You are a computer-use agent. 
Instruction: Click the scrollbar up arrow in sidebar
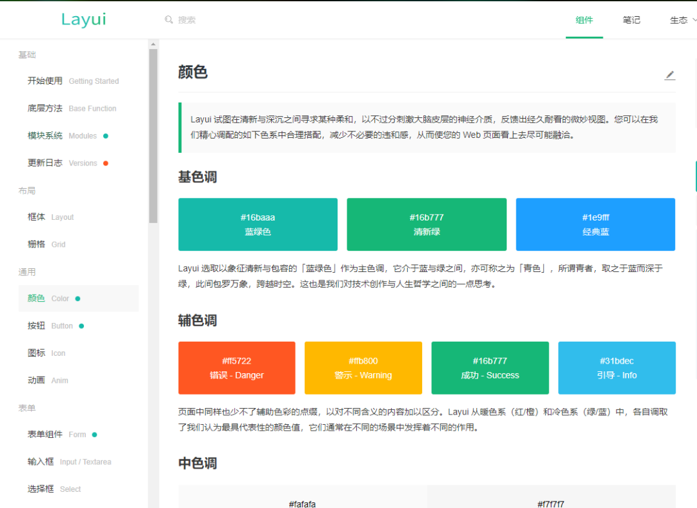153,44
